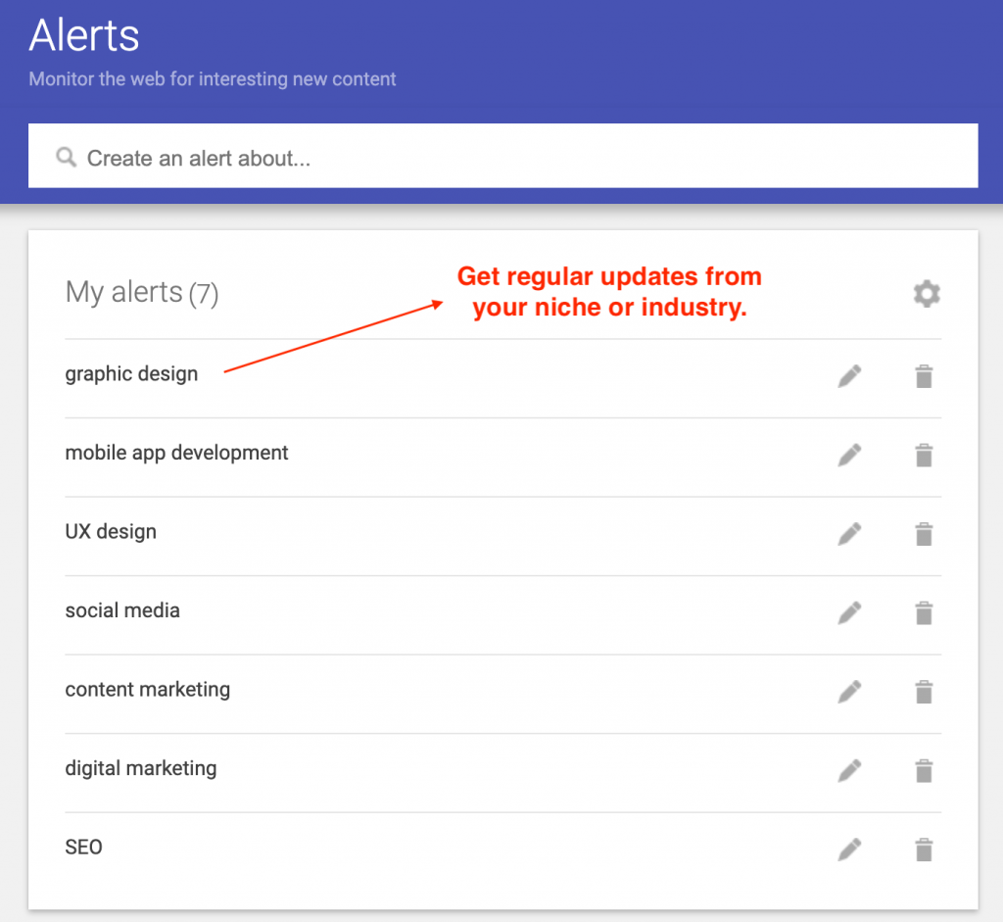Open the My alerts settings gear

pos(927,294)
